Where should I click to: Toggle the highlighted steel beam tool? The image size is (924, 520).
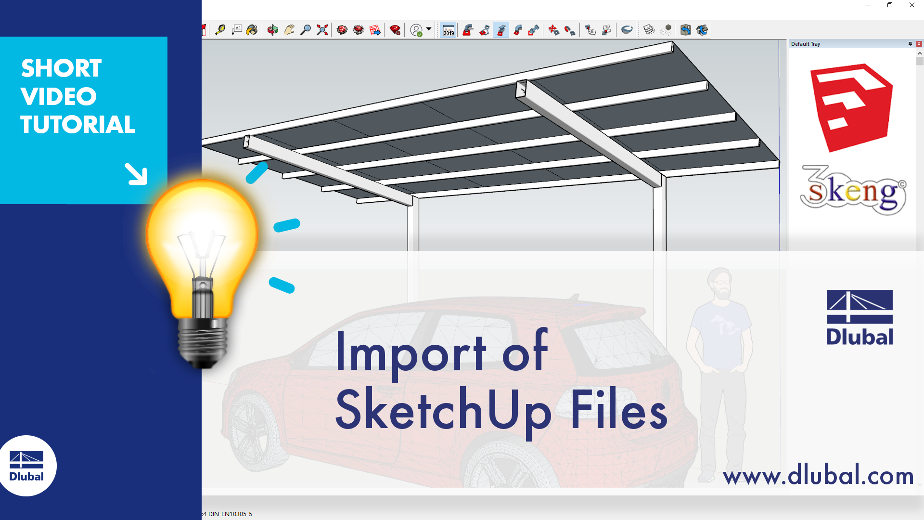click(501, 30)
